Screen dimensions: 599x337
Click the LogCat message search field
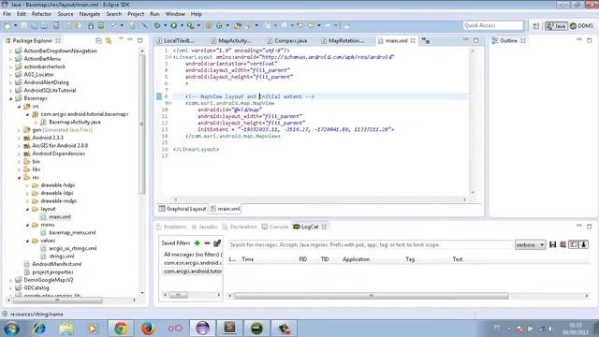pos(370,244)
